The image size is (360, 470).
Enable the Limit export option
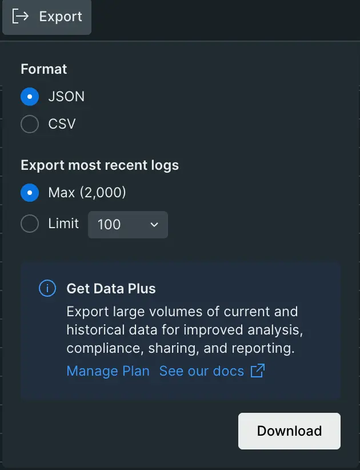point(30,224)
